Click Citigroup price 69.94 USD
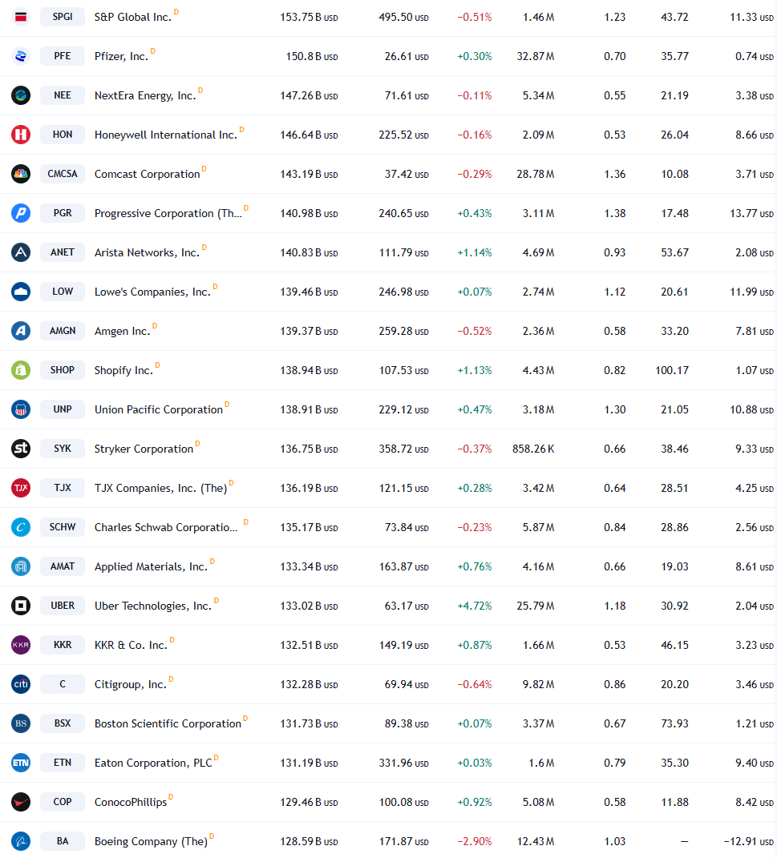 [x=407, y=684]
